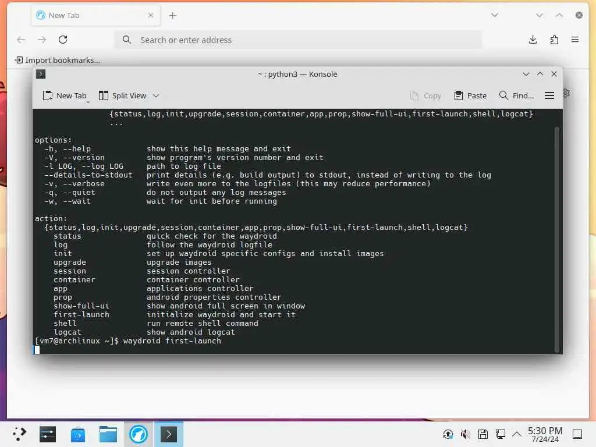Open Find in Konsole toolbar

[x=516, y=96]
